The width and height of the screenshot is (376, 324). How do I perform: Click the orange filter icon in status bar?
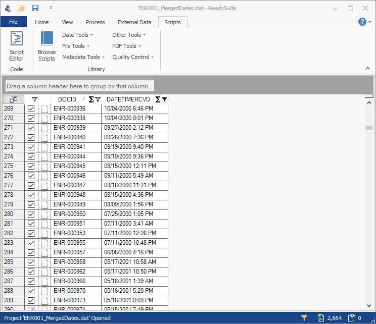(x=304, y=318)
